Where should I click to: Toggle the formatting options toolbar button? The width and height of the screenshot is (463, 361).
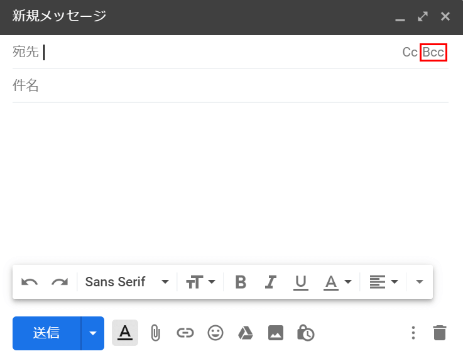(125, 333)
